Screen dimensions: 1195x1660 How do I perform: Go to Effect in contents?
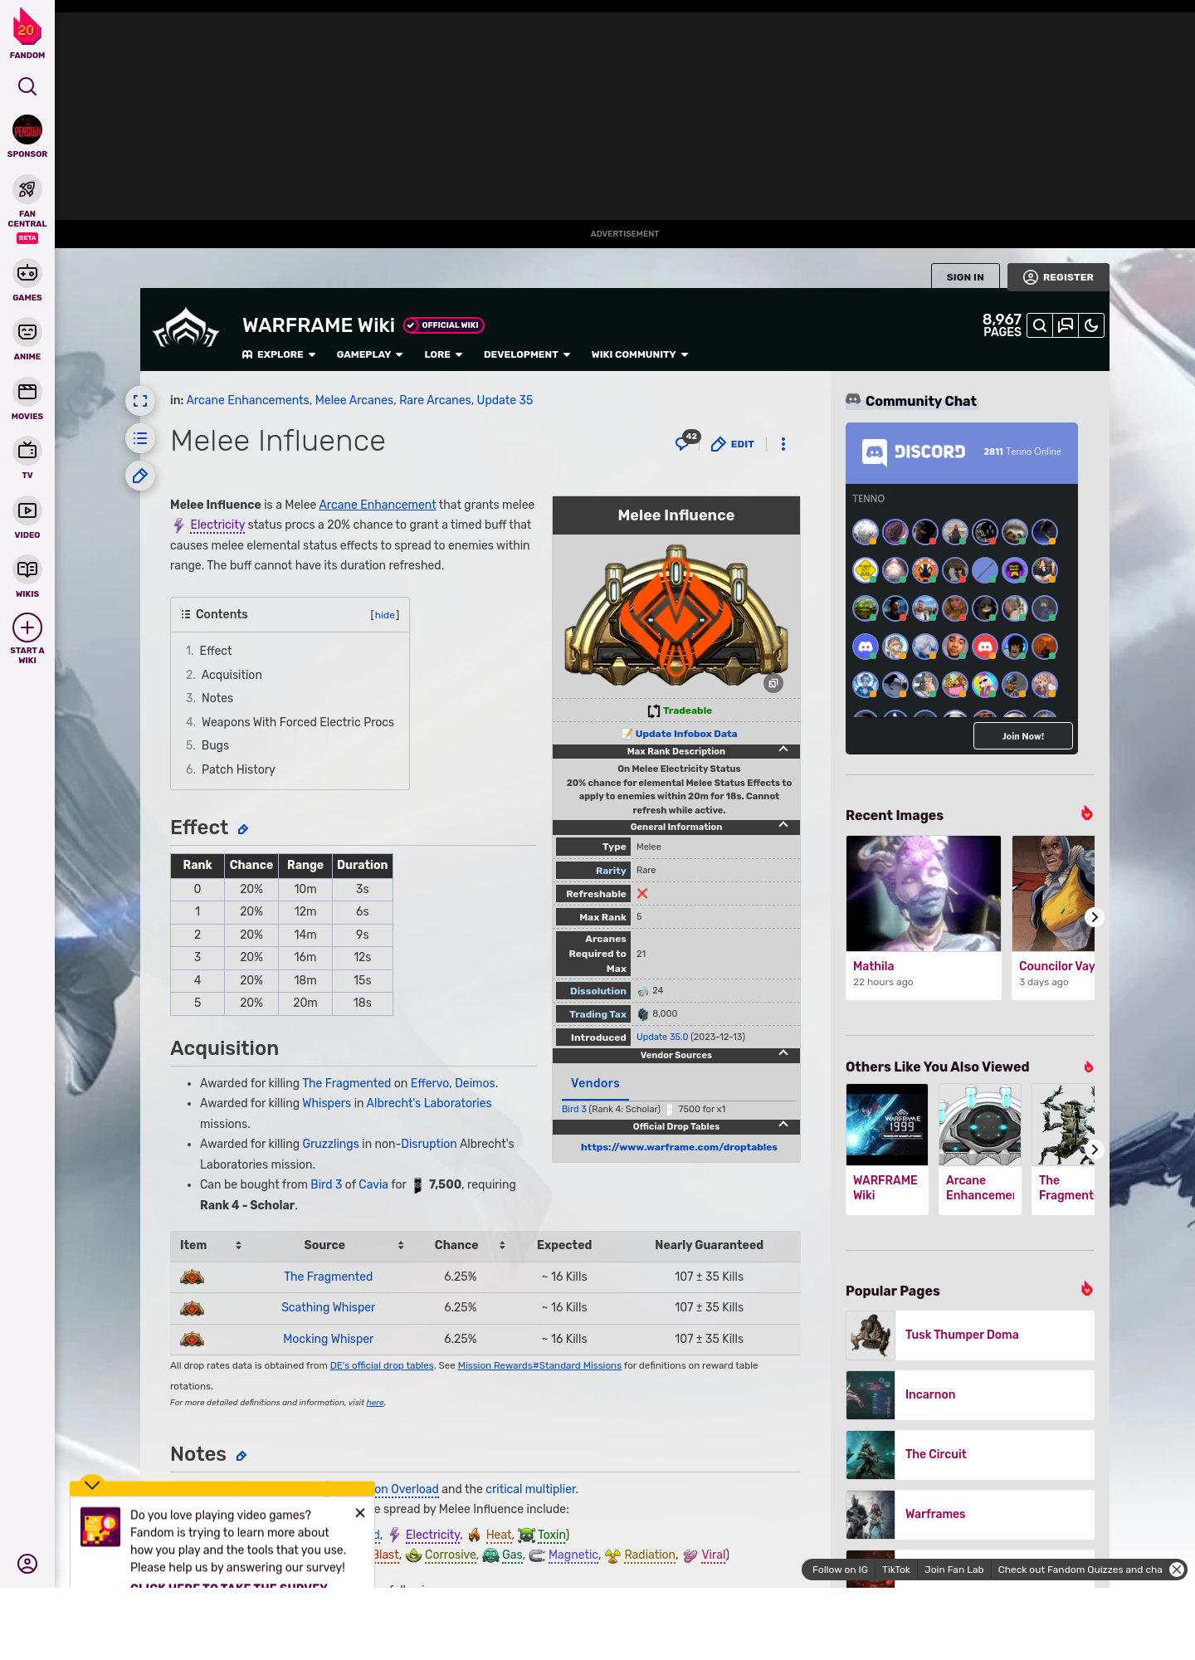[215, 651]
